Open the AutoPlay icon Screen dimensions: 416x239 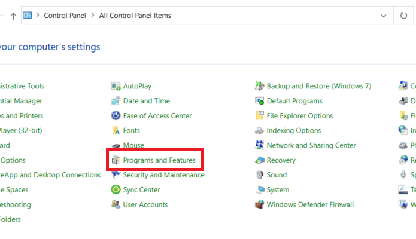(116, 86)
